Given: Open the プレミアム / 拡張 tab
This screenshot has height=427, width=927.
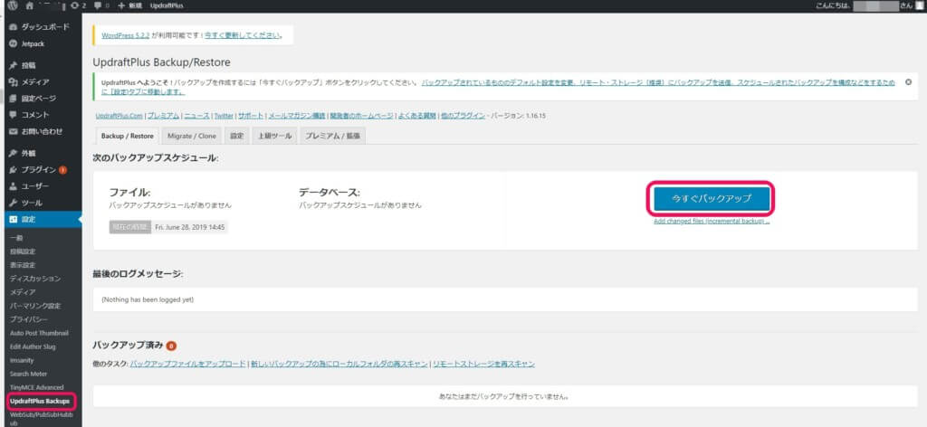Looking at the screenshot, I should coord(333,136).
